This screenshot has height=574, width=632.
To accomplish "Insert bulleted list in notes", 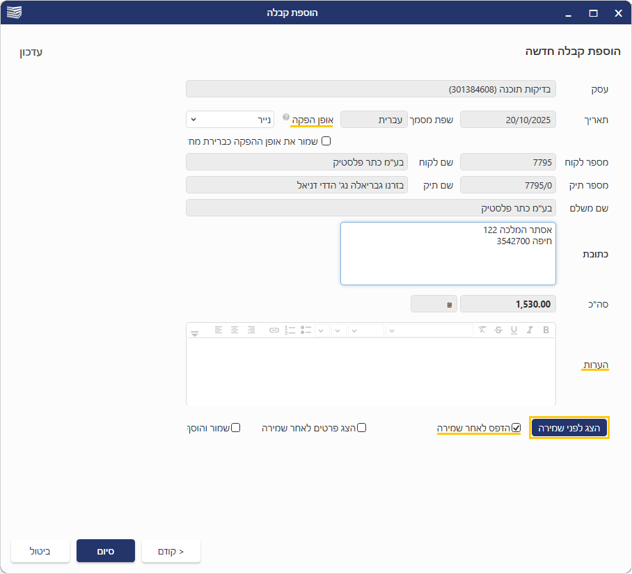I will tap(306, 330).
